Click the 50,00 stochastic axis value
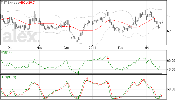This screenshot has height=100, width=179. pyautogui.click(x=171, y=89)
